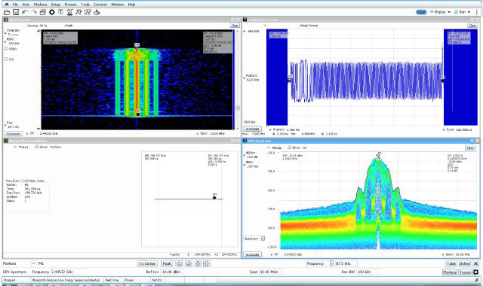The image size is (483, 286).
Task: Click Clear button in DPX Spectrum panel
Action: pyautogui.click(x=469, y=148)
